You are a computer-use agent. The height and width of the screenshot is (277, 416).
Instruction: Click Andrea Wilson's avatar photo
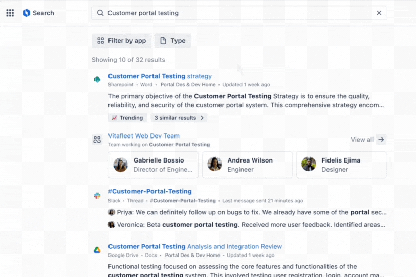[214, 164]
